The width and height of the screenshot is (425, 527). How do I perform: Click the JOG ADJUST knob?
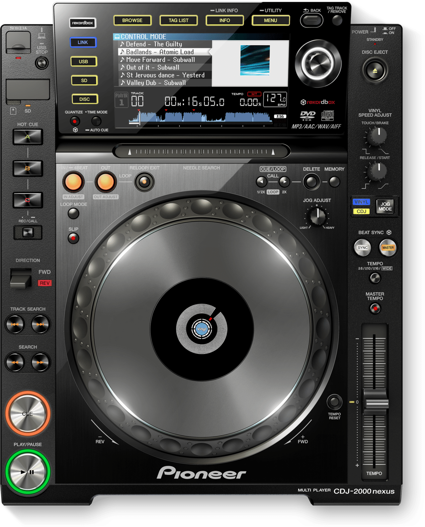pos(317,216)
